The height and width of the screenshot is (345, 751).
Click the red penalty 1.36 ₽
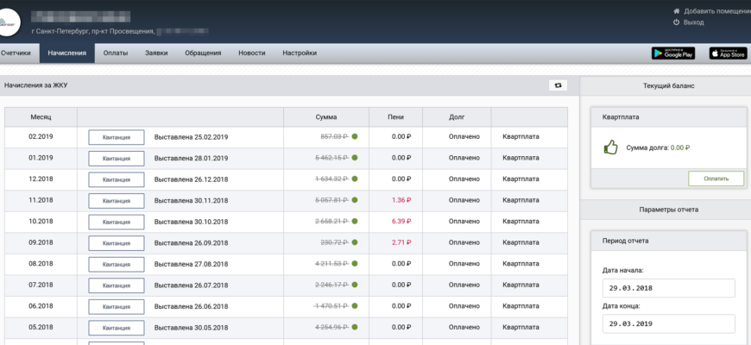pyautogui.click(x=401, y=200)
